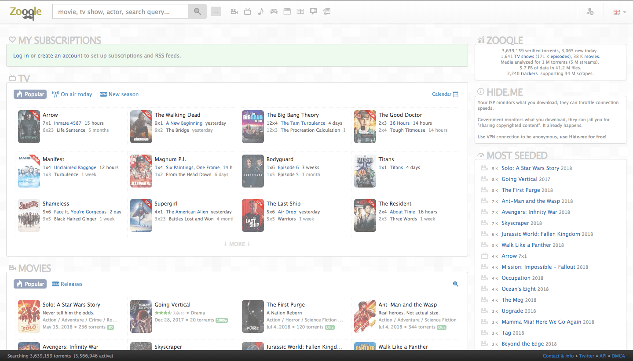Open Going Vertical movie title
633x361 pixels.
(172, 305)
